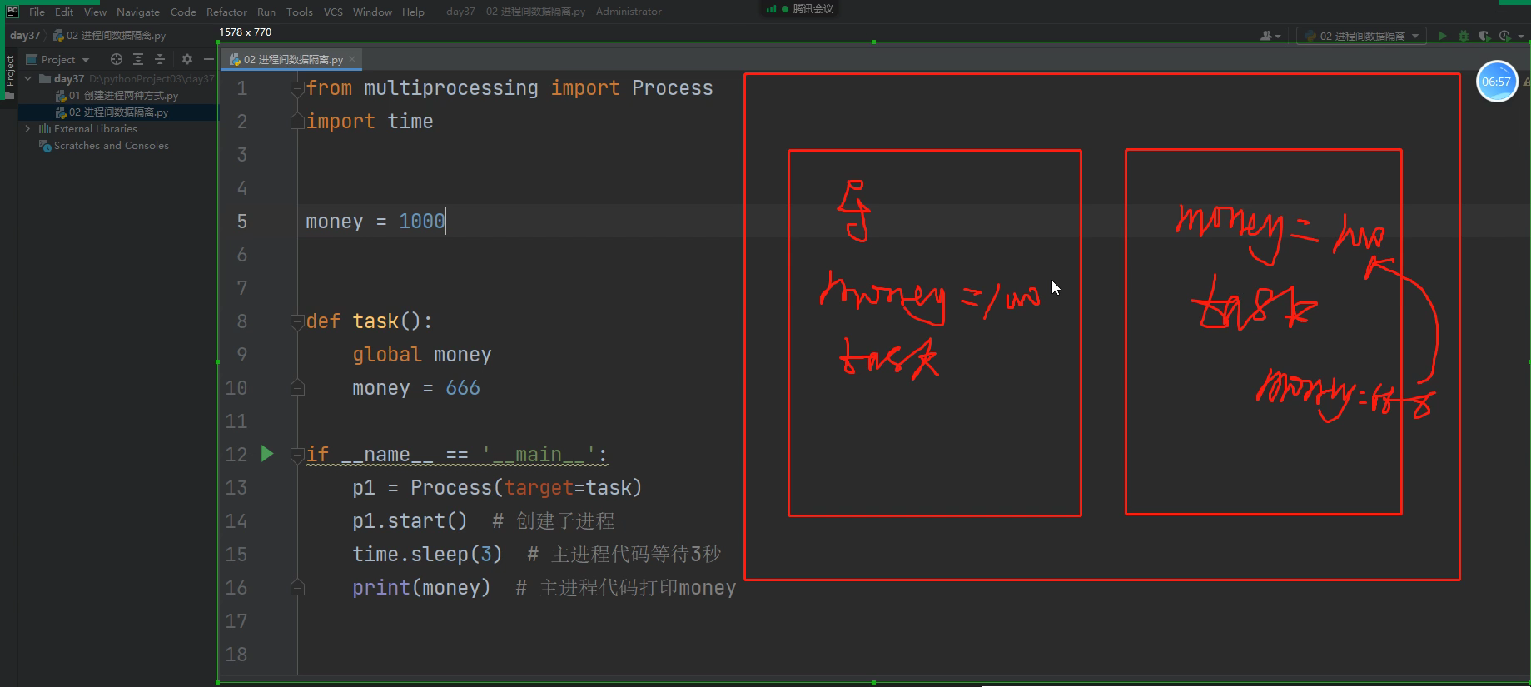Start debugging with the bug icon
The height and width of the screenshot is (687, 1531).
point(1464,36)
